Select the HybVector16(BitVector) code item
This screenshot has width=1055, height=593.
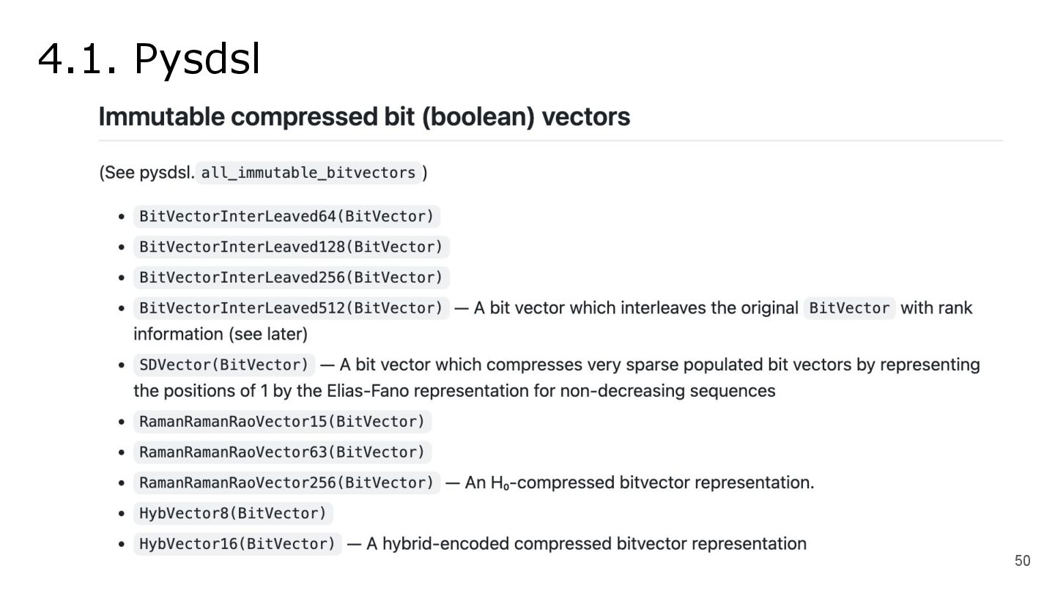pyautogui.click(x=237, y=544)
